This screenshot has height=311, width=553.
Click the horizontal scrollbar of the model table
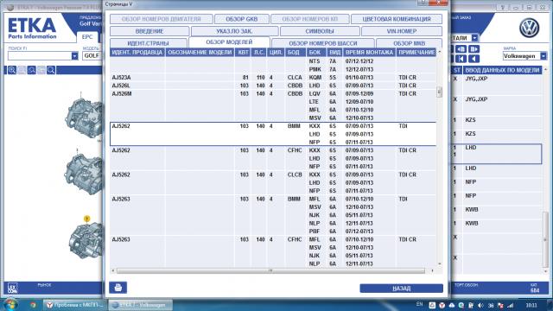click(270, 270)
